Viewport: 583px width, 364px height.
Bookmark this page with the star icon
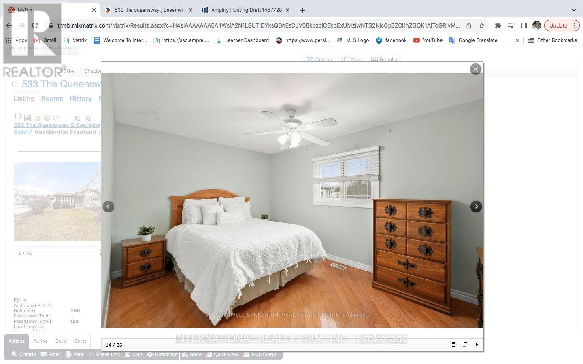coord(482,25)
